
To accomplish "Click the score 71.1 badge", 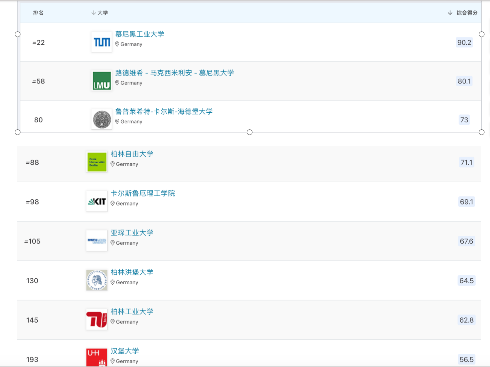I will (466, 162).
